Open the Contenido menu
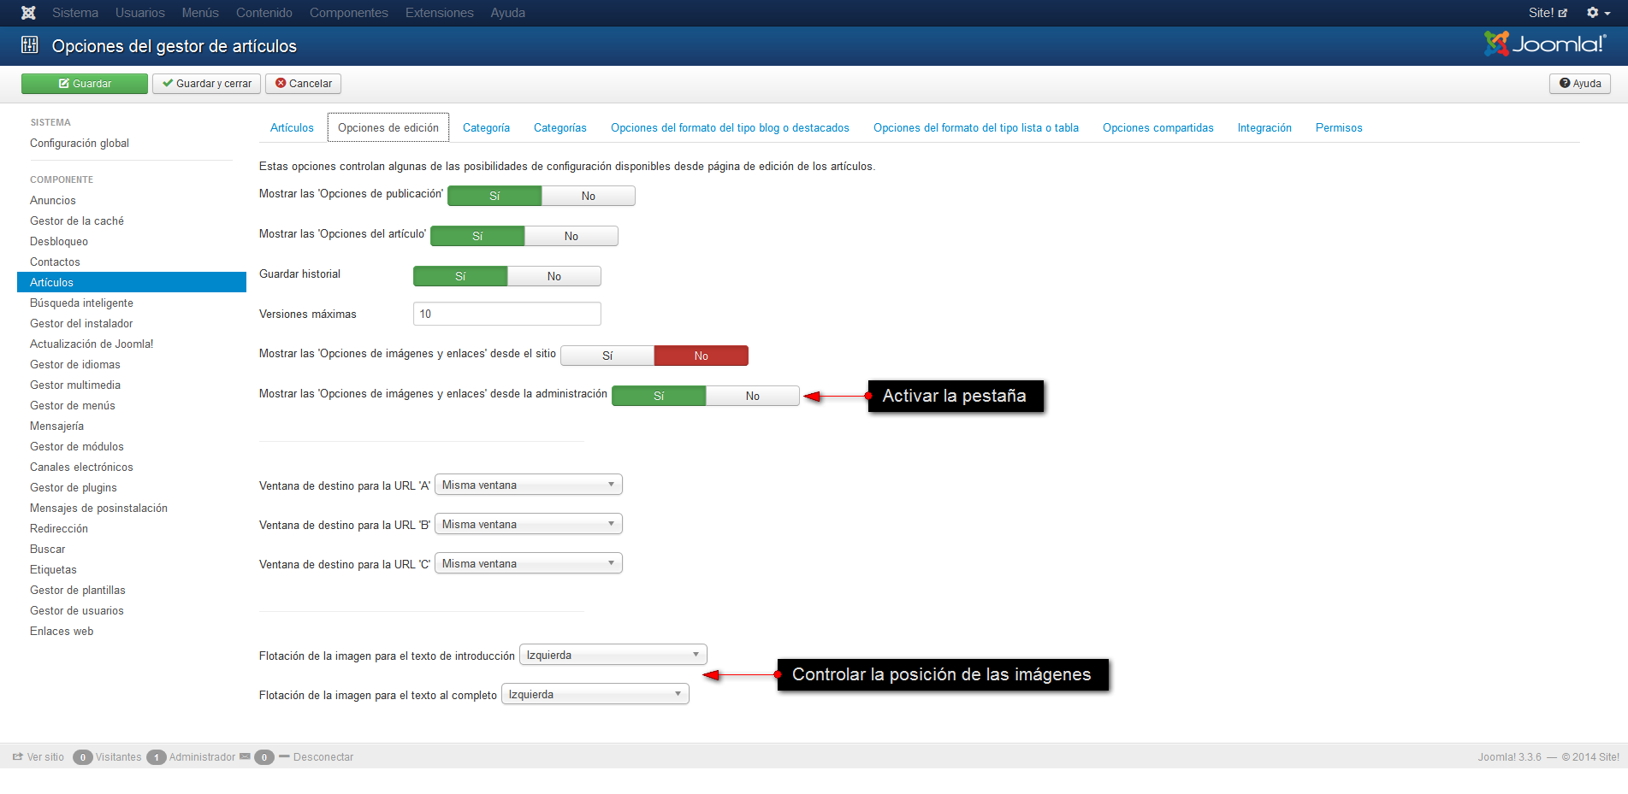This screenshot has width=1628, height=794. 264,13
